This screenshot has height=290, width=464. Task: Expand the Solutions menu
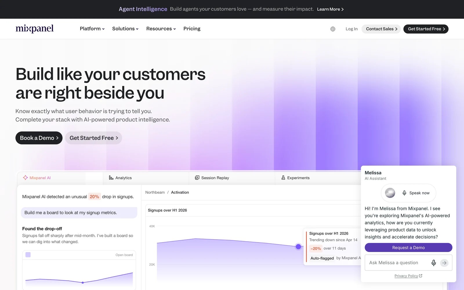coord(125,29)
